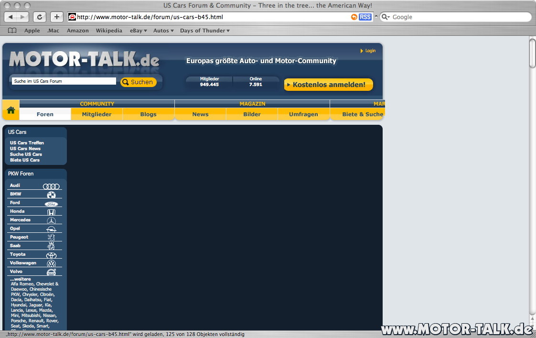Reload the page with refresh button
The width and height of the screenshot is (536, 338).
(40, 17)
